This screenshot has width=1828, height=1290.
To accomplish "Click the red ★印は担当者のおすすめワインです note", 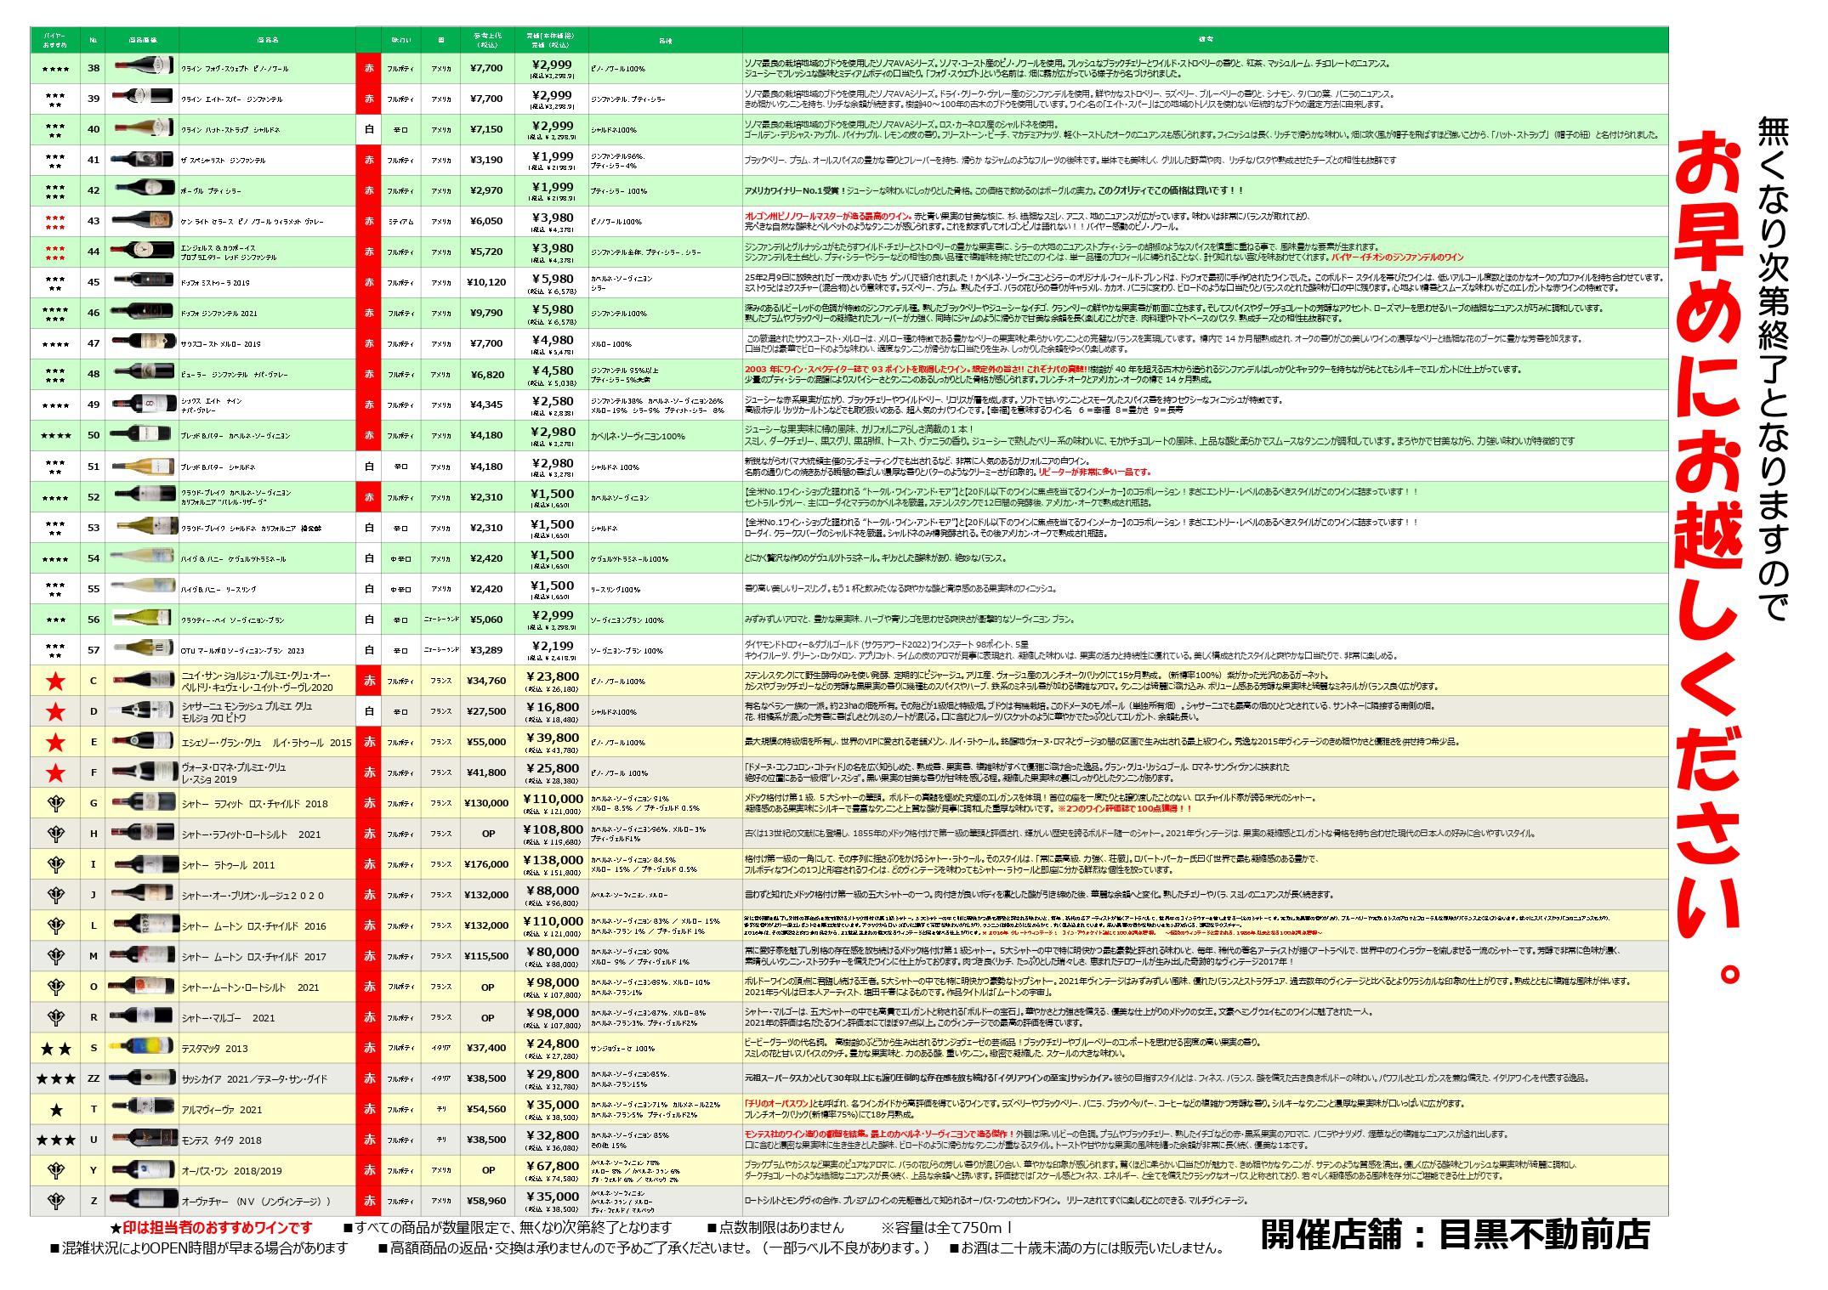I will pos(211,1227).
